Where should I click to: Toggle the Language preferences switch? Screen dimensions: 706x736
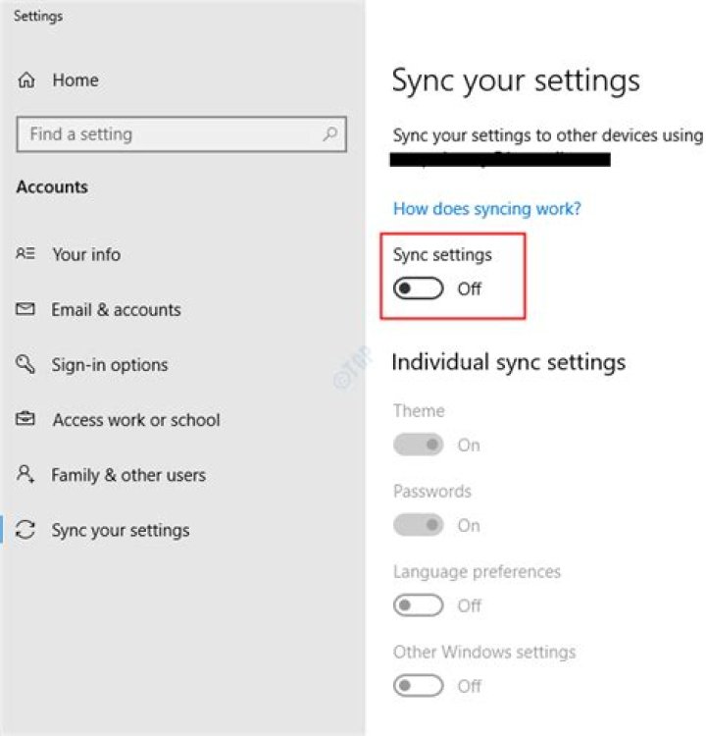[418, 605]
